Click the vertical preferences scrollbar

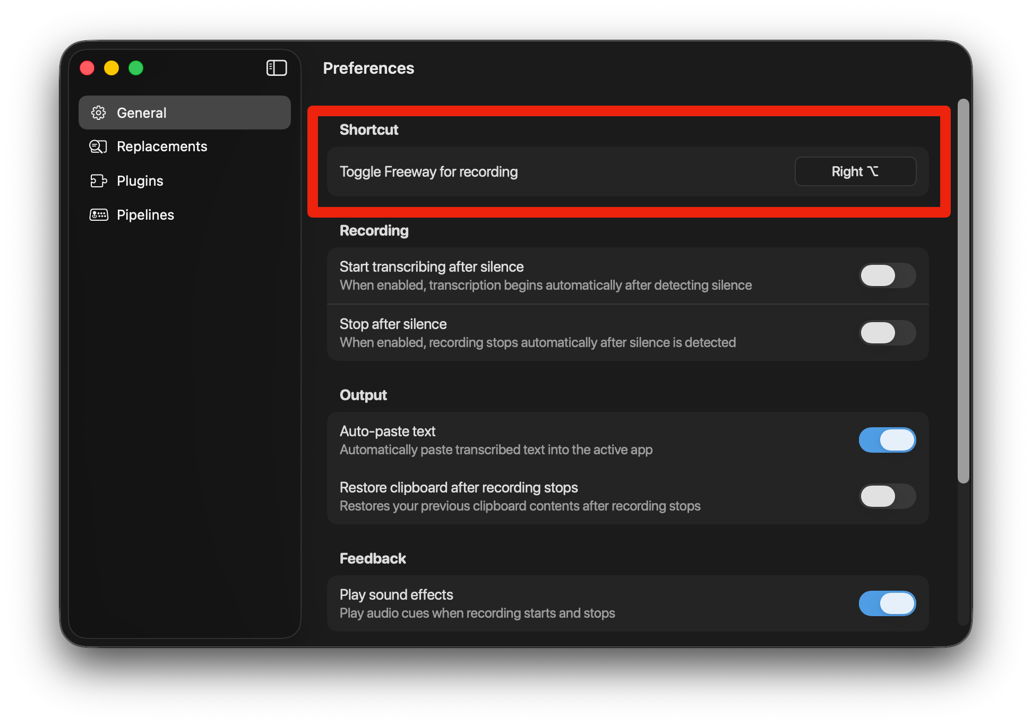(963, 291)
